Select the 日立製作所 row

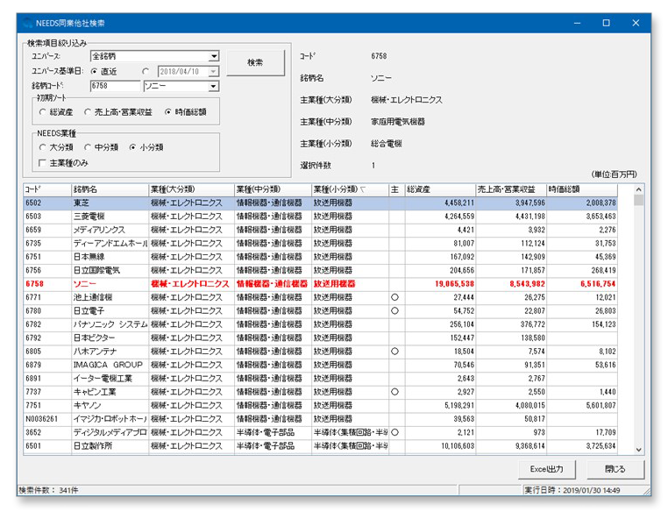[x=320, y=446]
